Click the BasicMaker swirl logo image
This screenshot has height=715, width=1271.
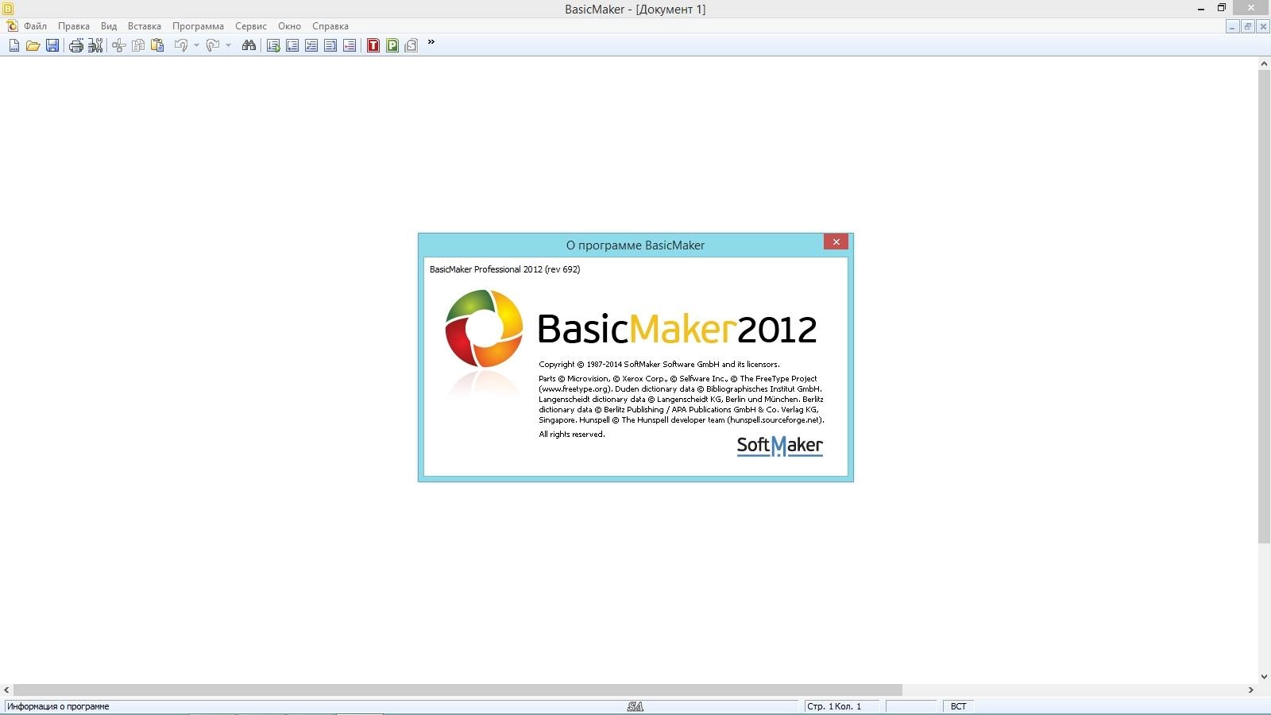[484, 328]
